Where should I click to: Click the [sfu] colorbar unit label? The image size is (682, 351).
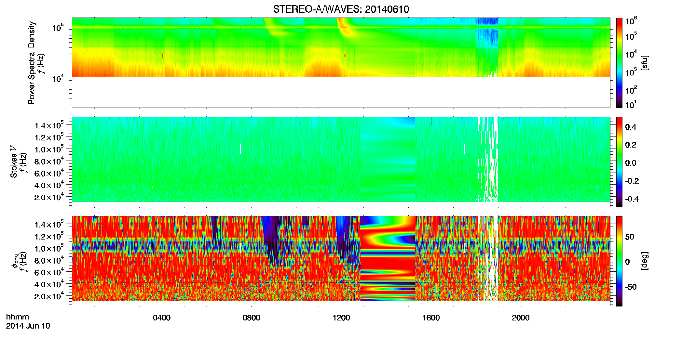coord(645,63)
